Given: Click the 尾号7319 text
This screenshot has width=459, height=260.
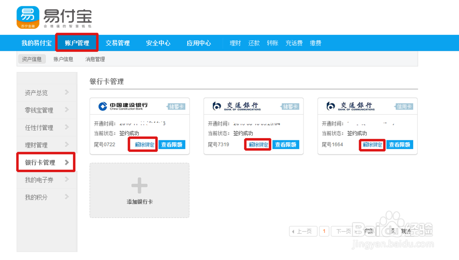Looking at the screenshot, I should point(218,144).
